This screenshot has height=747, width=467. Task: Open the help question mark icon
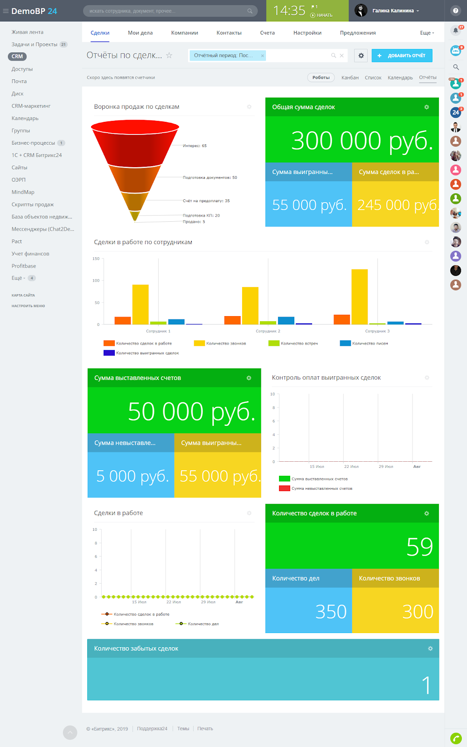tap(455, 11)
